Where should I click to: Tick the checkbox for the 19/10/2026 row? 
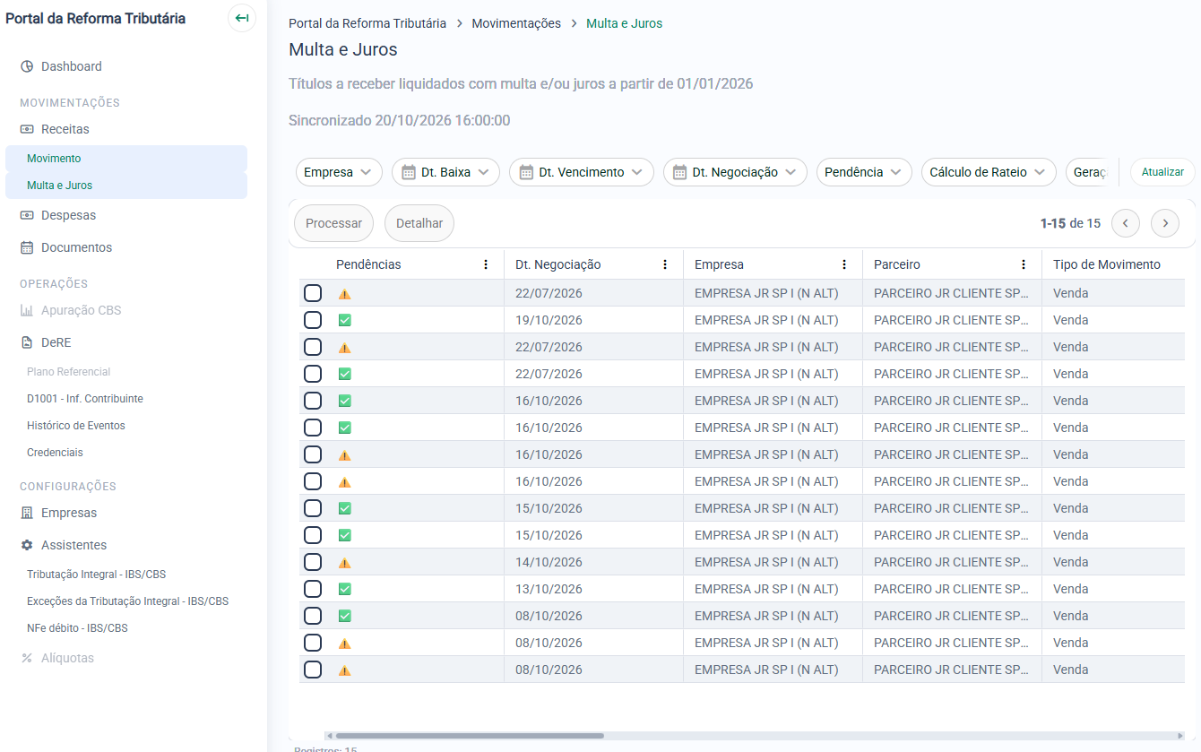[x=313, y=320]
